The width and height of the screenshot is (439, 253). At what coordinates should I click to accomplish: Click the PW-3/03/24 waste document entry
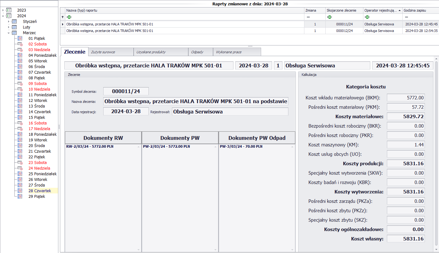point(241,146)
